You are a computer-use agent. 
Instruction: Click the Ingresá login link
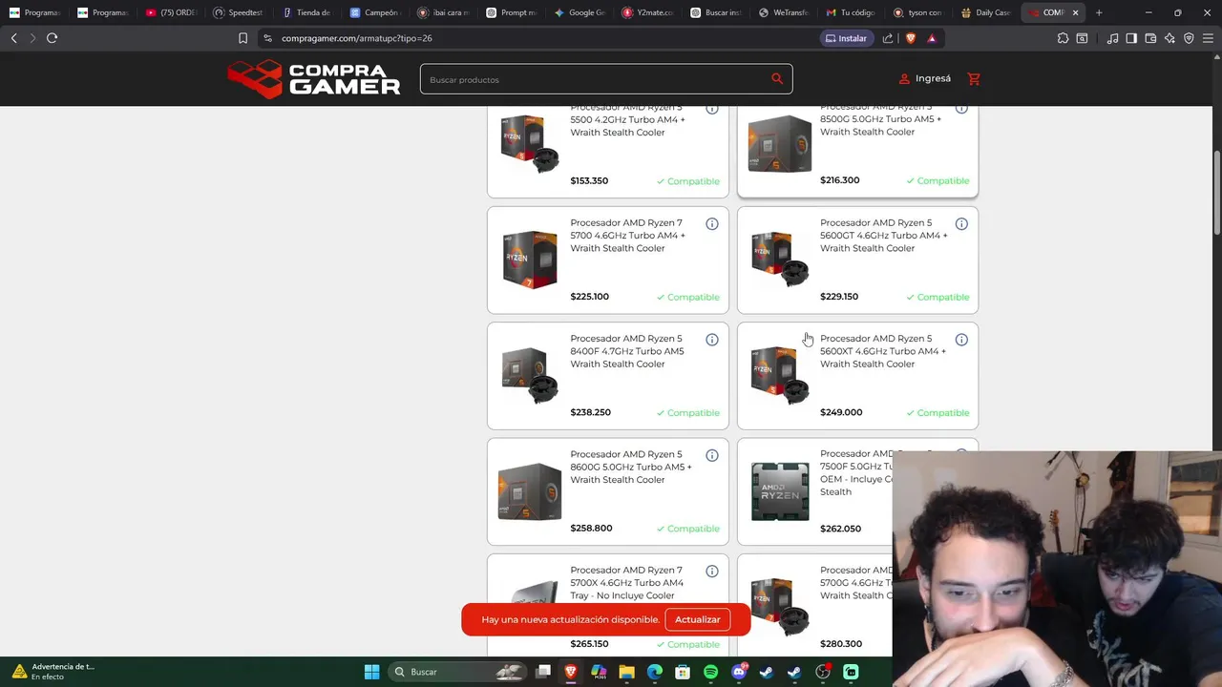[x=925, y=79]
